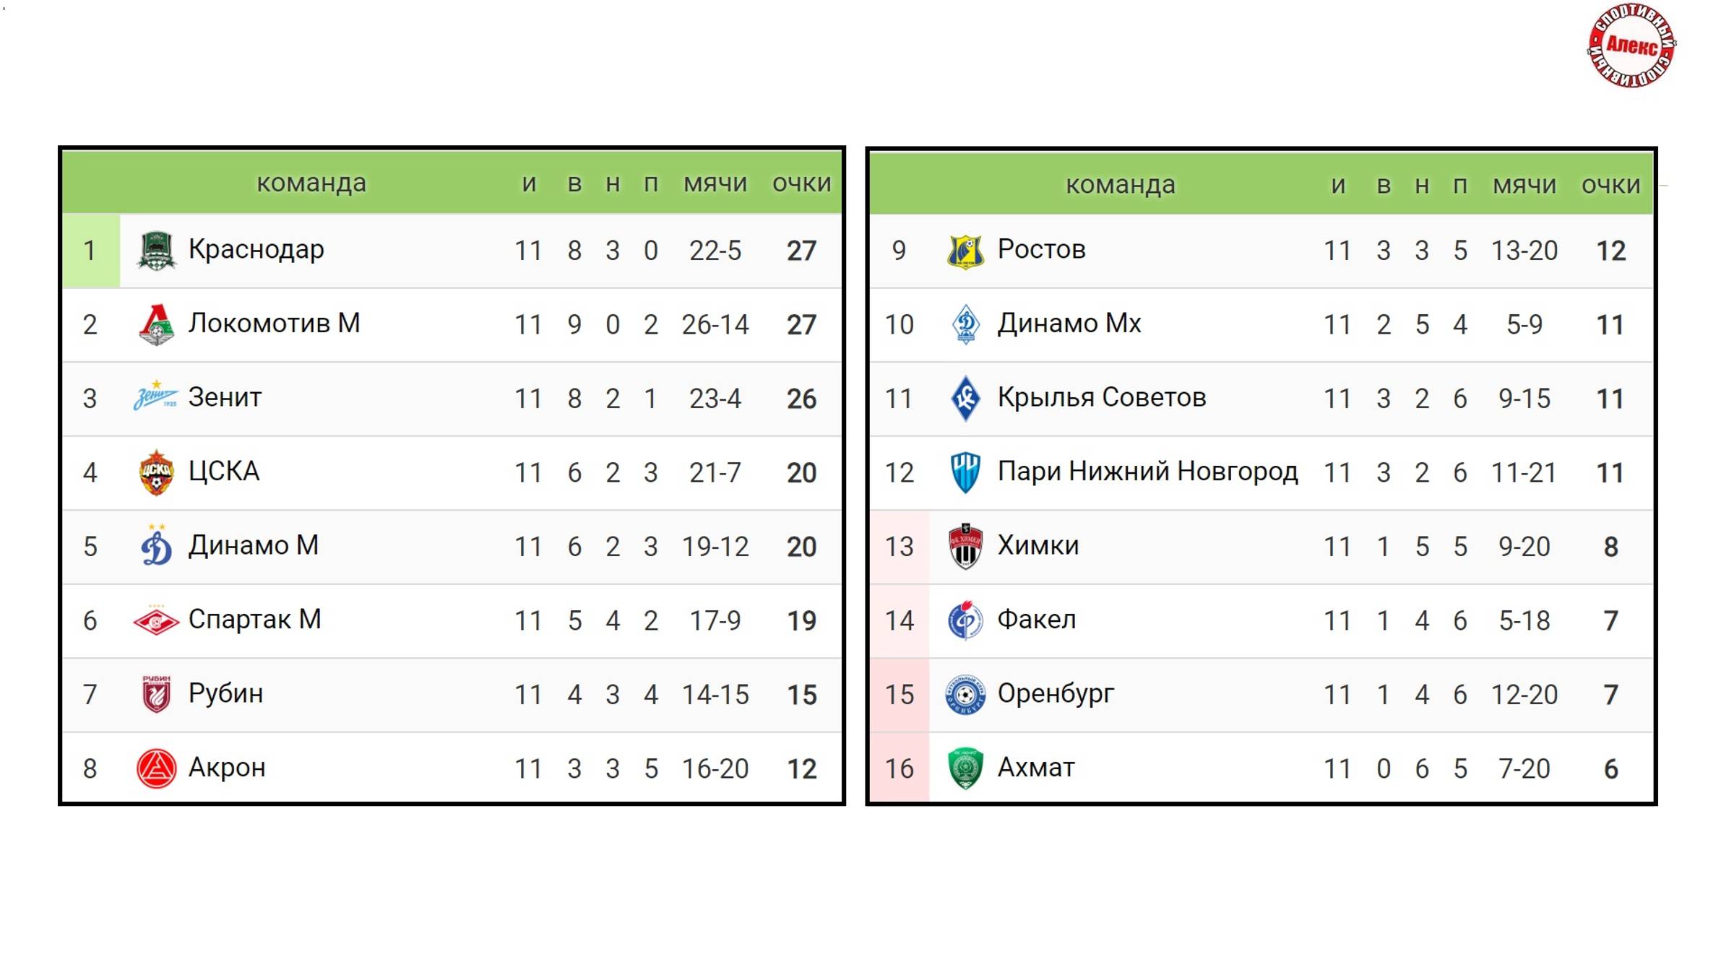
Task: Click the Ростов yellow-blue crest
Action: coord(965,251)
